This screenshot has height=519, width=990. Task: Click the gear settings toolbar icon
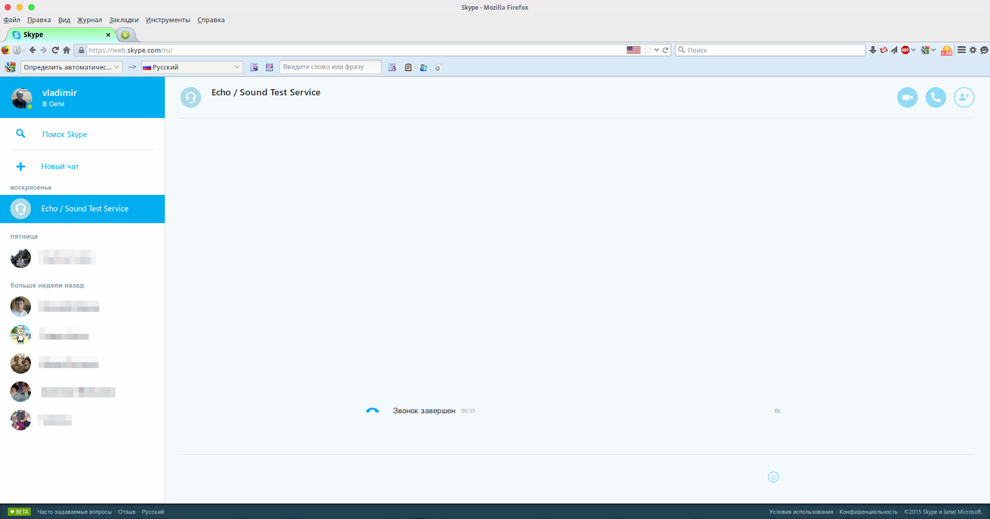[973, 50]
